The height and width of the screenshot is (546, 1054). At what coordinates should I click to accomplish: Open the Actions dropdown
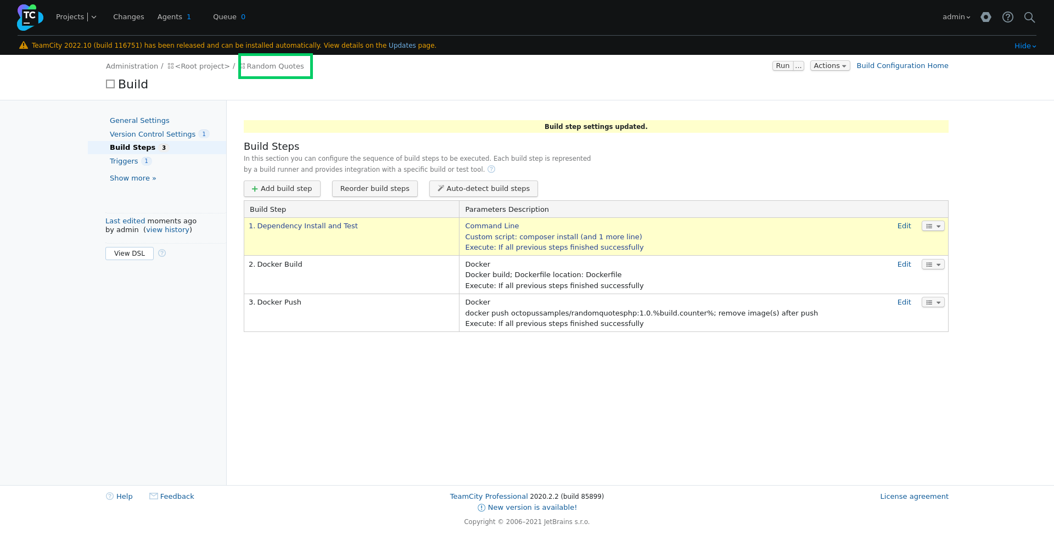[830, 66]
